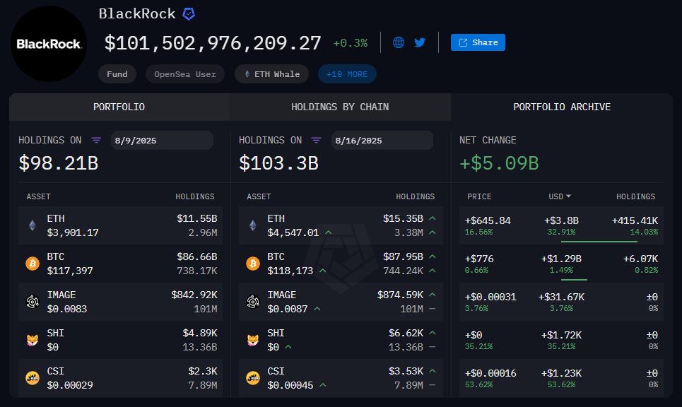Screen dimensions: 682x407
Task: Click the CSI $2.3K holdings value
Action: [203, 372]
